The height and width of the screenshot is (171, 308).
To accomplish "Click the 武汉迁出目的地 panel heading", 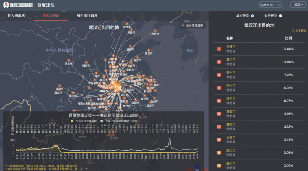I will (259, 25).
